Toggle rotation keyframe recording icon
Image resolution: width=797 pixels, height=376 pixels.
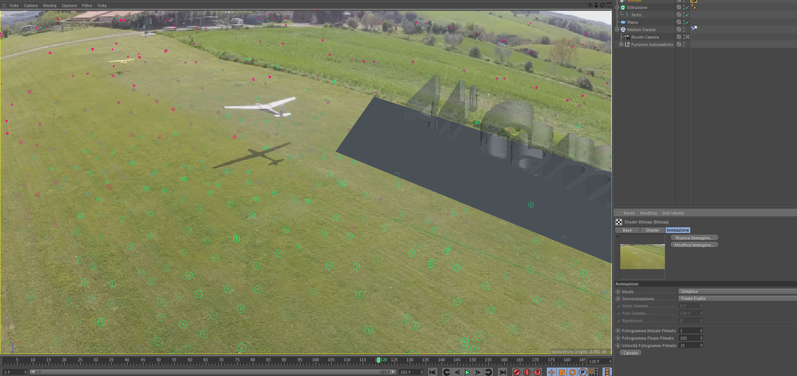click(x=572, y=372)
